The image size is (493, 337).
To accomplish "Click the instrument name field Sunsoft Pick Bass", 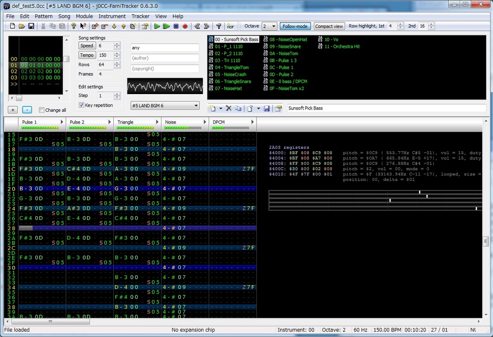I will pos(386,108).
